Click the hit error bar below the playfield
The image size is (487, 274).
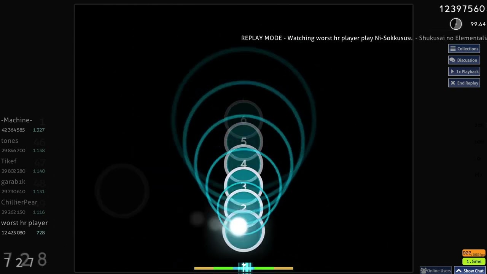[x=243, y=268]
